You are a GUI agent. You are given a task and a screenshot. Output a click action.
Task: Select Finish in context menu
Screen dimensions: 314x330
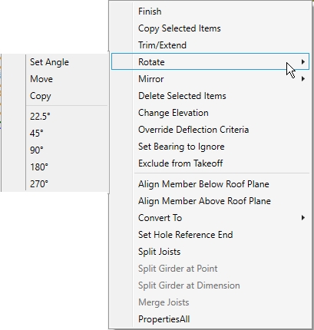point(150,12)
